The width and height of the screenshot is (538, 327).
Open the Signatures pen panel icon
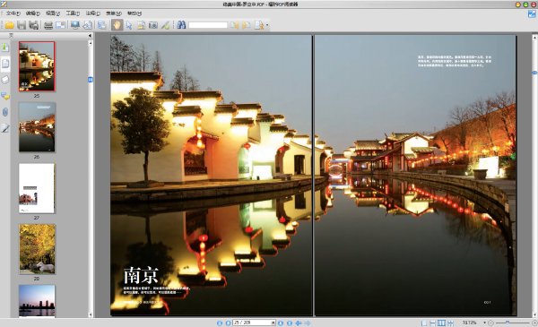pos(5,128)
